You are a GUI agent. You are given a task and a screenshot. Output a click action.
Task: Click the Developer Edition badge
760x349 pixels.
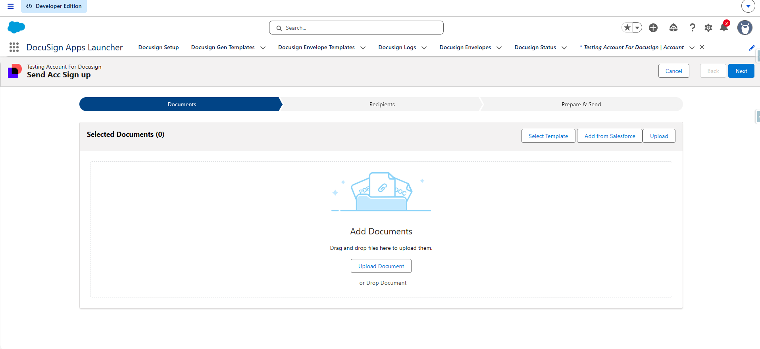pyautogui.click(x=54, y=6)
